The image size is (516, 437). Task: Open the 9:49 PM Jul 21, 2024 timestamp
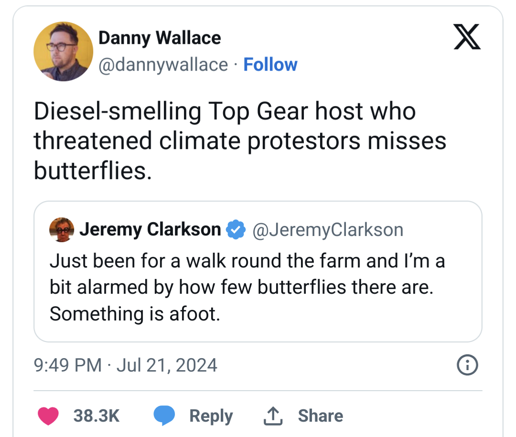tap(126, 365)
